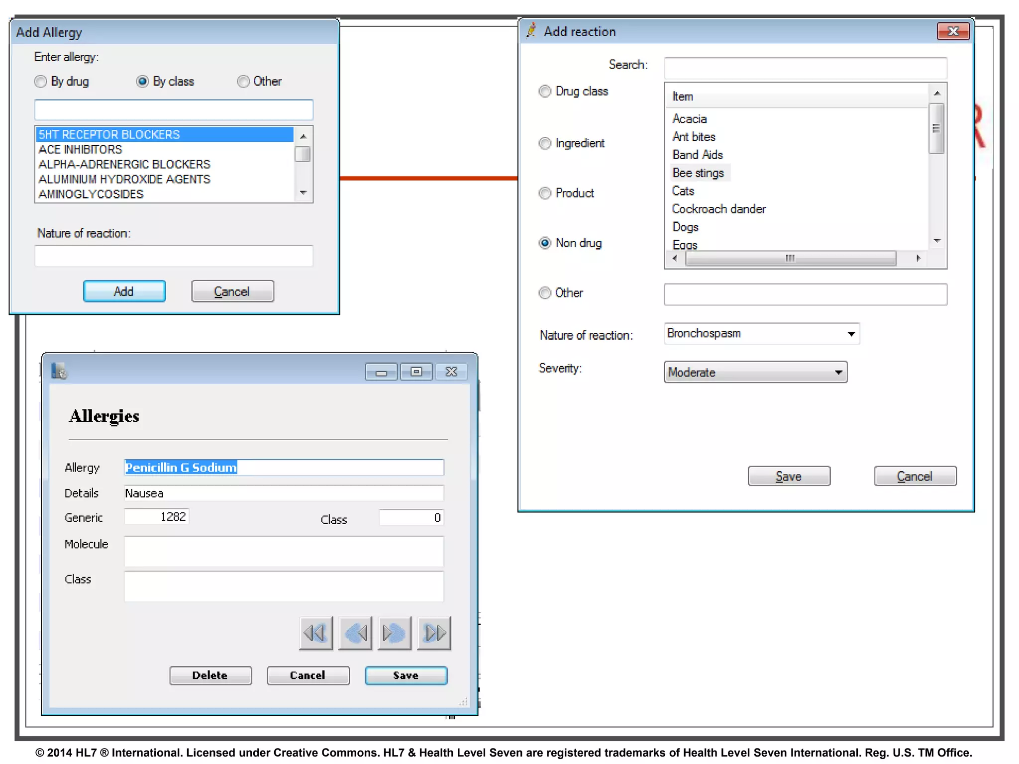
Task: Click Delete in Allergies window
Action: [x=210, y=675]
